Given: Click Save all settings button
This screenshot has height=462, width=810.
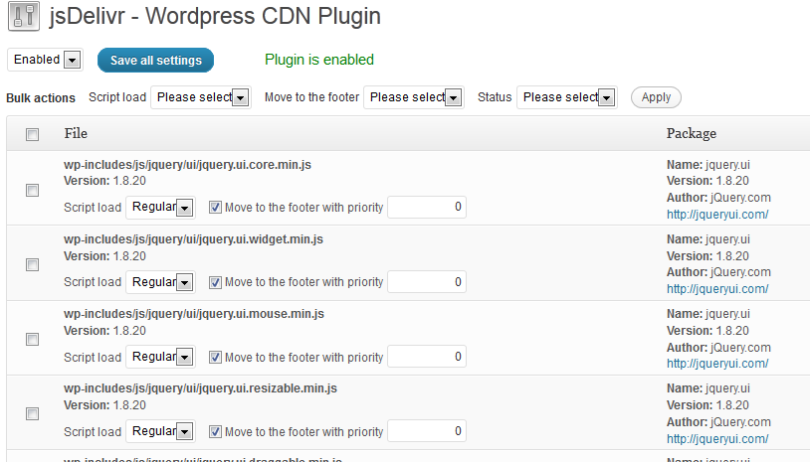Looking at the screenshot, I should pyautogui.click(x=155, y=61).
